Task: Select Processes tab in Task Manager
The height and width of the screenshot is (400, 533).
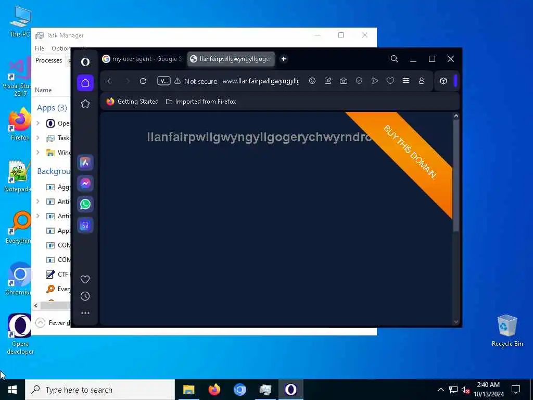Action: pos(48,60)
